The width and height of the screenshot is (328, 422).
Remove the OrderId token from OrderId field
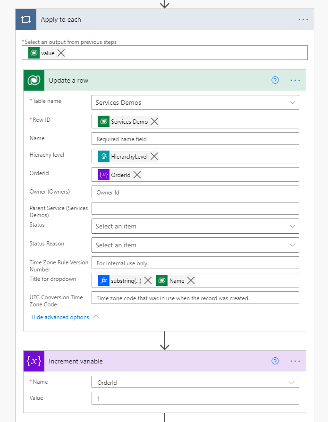137,175
